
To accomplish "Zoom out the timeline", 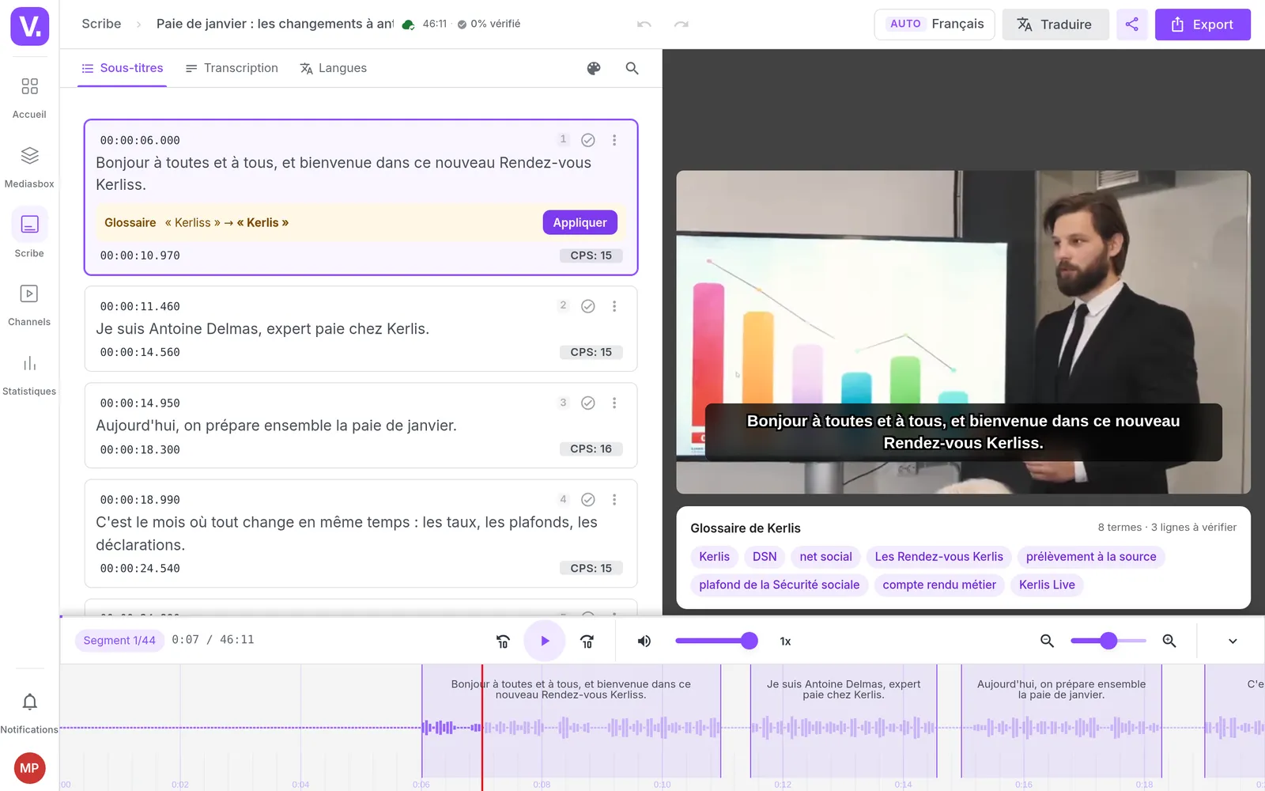I will [x=1047, y=642].
